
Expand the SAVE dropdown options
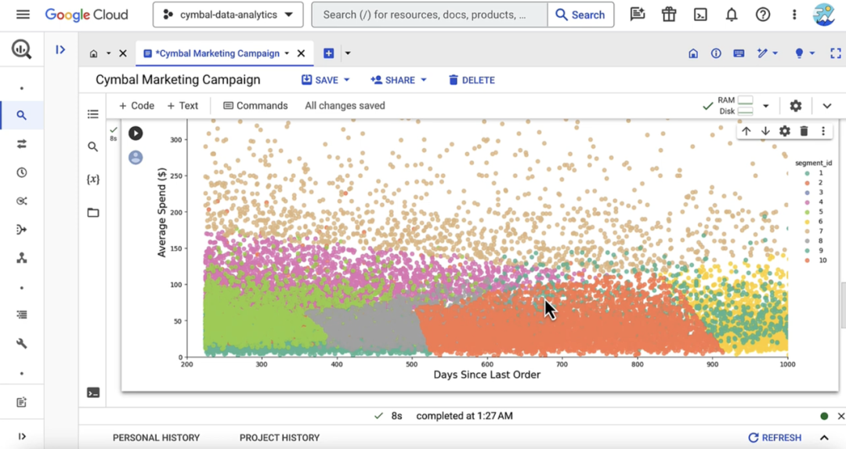click(x=346, y=80)
